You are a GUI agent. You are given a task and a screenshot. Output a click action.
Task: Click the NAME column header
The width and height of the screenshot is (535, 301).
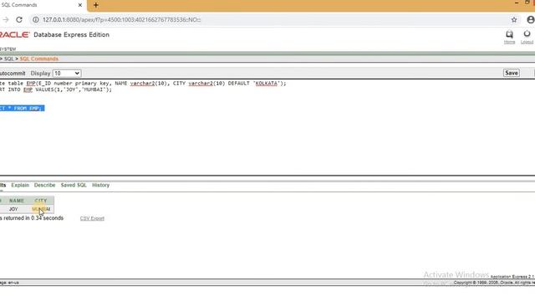click(17, 201)
